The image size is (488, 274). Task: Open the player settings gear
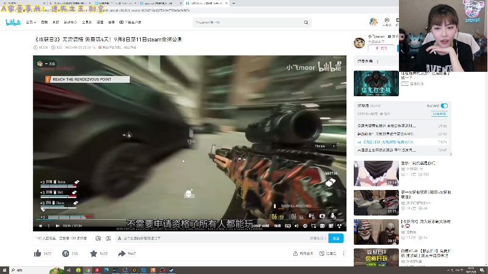(x=305, y=226)
